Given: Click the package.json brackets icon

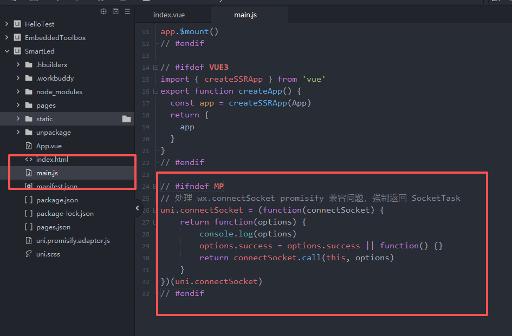Looking at the screenshot, I should 29,200.
